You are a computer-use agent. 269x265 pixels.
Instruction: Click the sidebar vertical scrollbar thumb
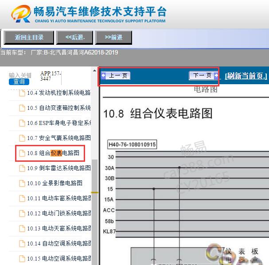point(94,212)
